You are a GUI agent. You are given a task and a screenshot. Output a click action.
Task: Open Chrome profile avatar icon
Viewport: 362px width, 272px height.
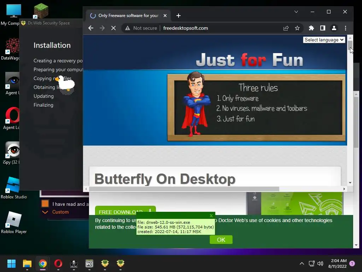334,28
